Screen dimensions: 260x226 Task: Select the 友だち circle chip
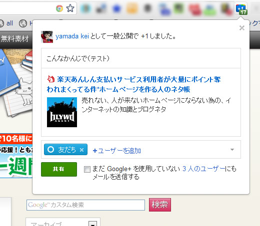(65, 150)
